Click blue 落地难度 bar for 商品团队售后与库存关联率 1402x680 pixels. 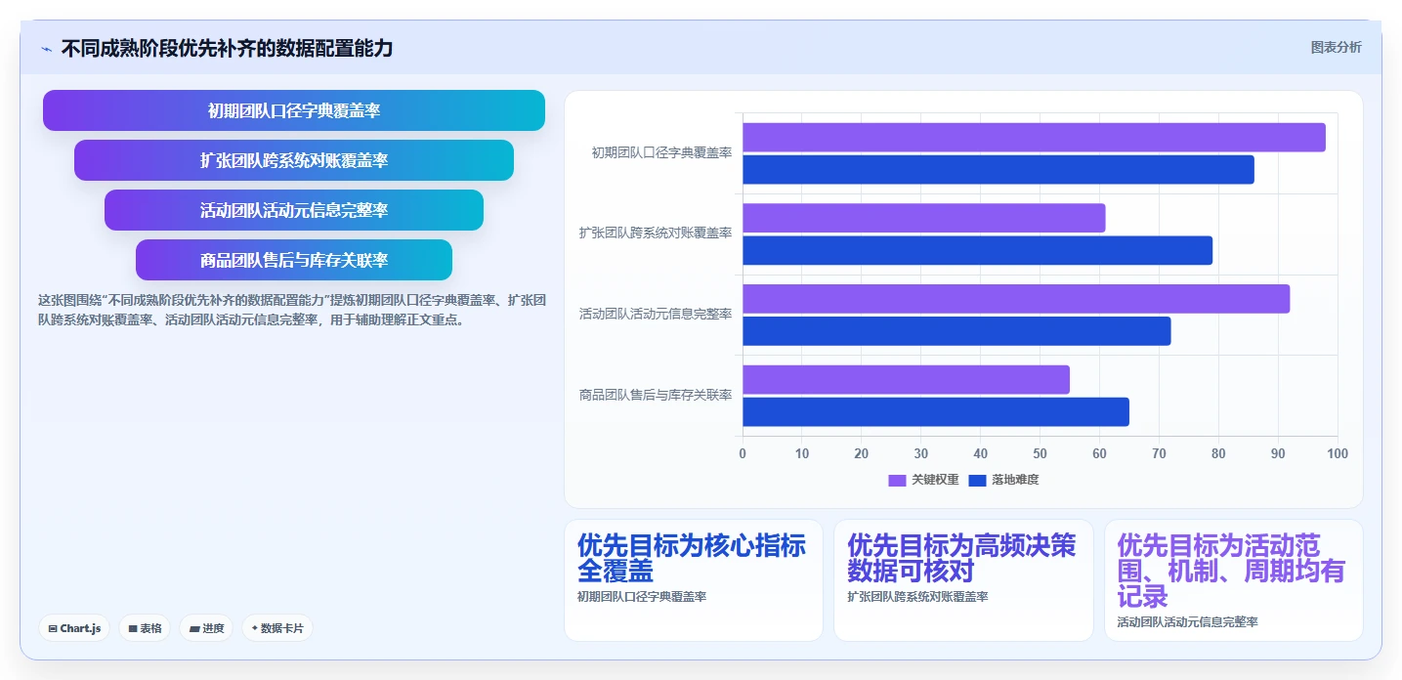coord(936,412)
